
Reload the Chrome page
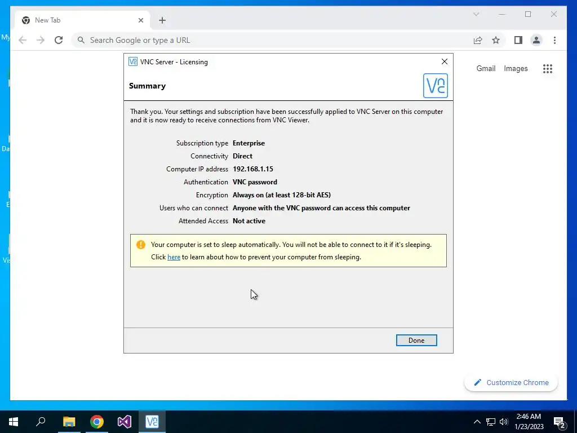click(x=59, y=40)
